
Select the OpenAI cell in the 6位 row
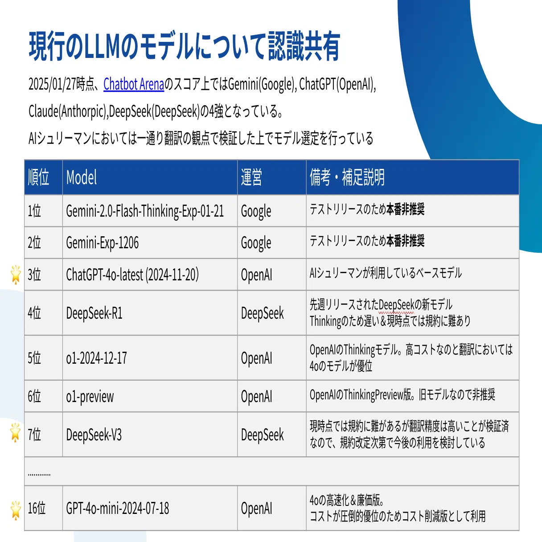[x=272, y=396]
